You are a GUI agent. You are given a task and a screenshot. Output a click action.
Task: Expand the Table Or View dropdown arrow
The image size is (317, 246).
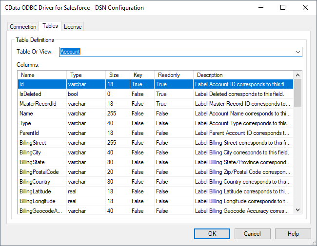coord(297,52)
